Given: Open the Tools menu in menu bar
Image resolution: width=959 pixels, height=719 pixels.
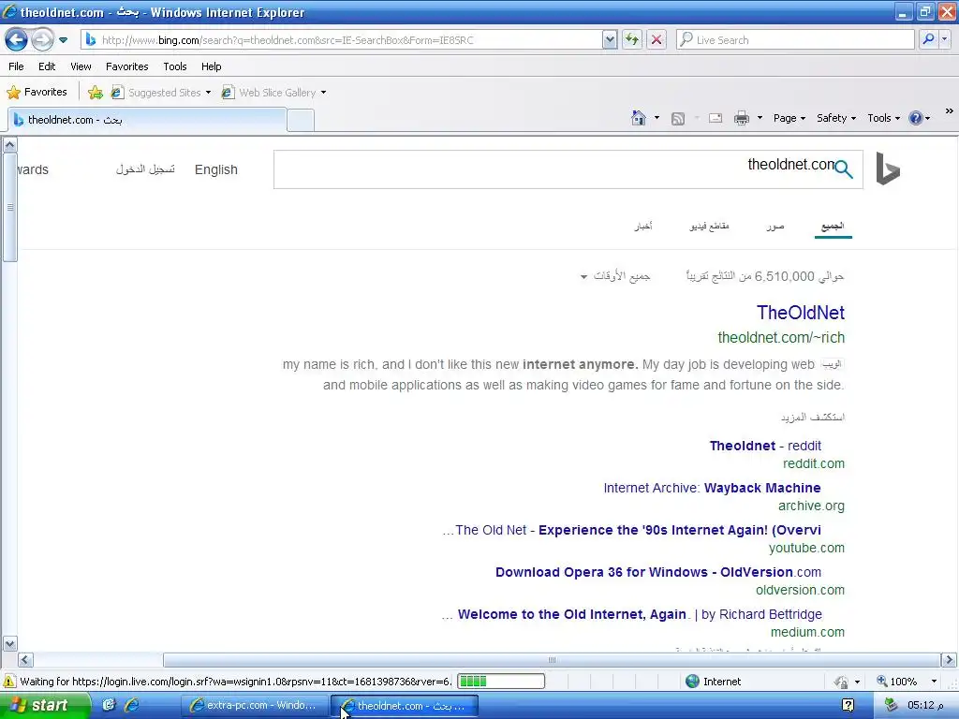Looking at the screenshot, I should pyautogui.click(x=175, y=66).
